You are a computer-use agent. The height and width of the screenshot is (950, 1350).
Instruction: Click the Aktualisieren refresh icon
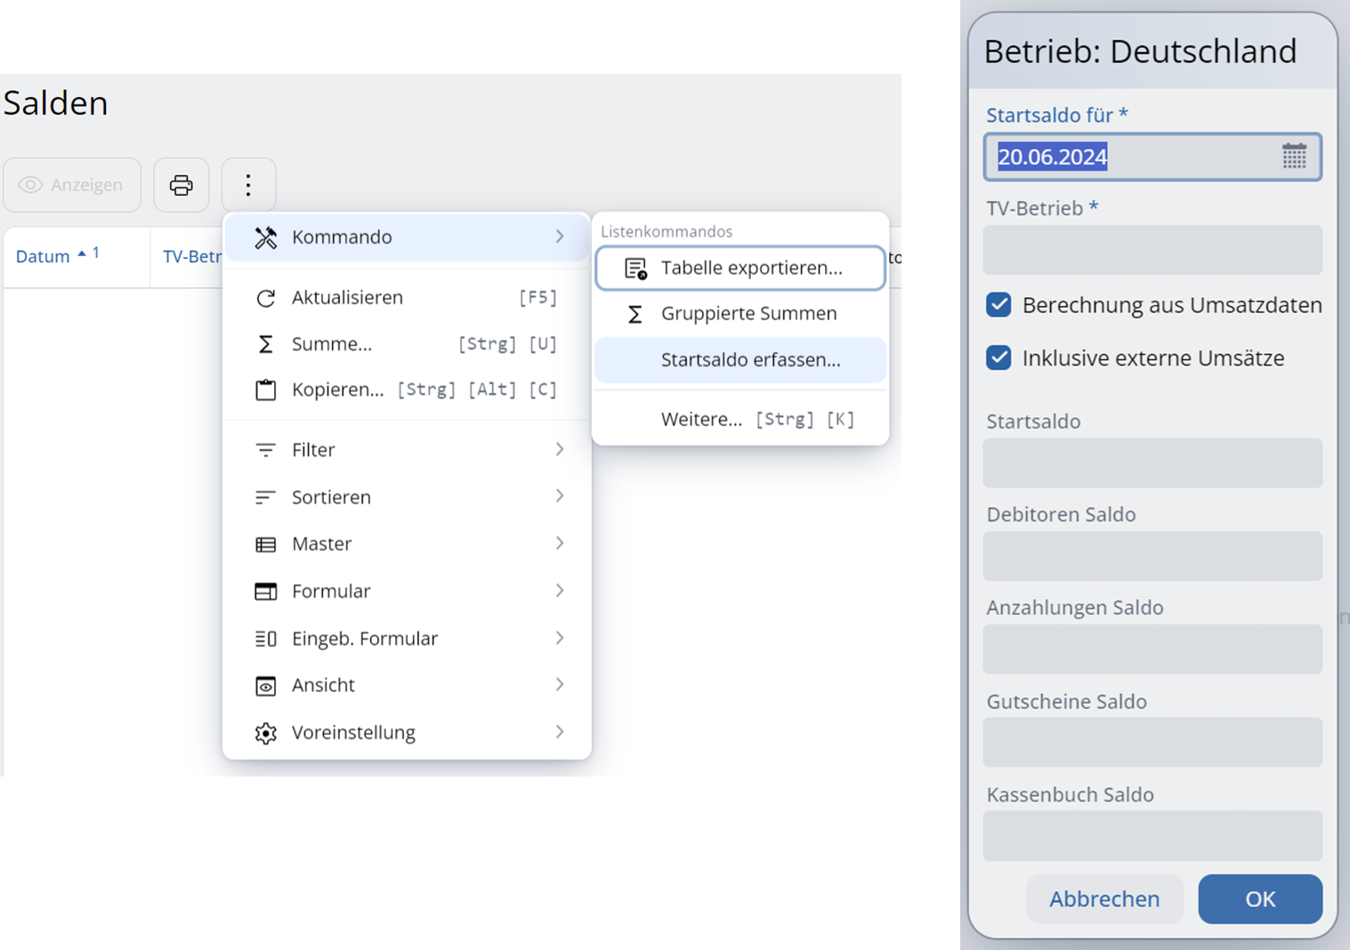coord(265,298)
